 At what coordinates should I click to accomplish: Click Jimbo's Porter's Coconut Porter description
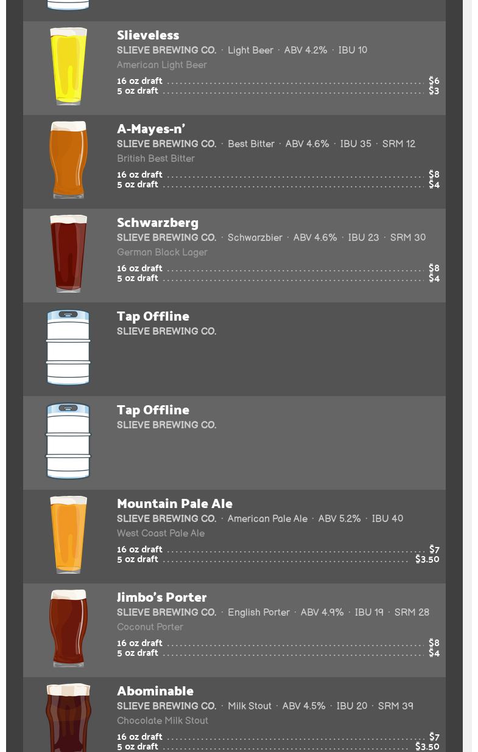[150, 627]
